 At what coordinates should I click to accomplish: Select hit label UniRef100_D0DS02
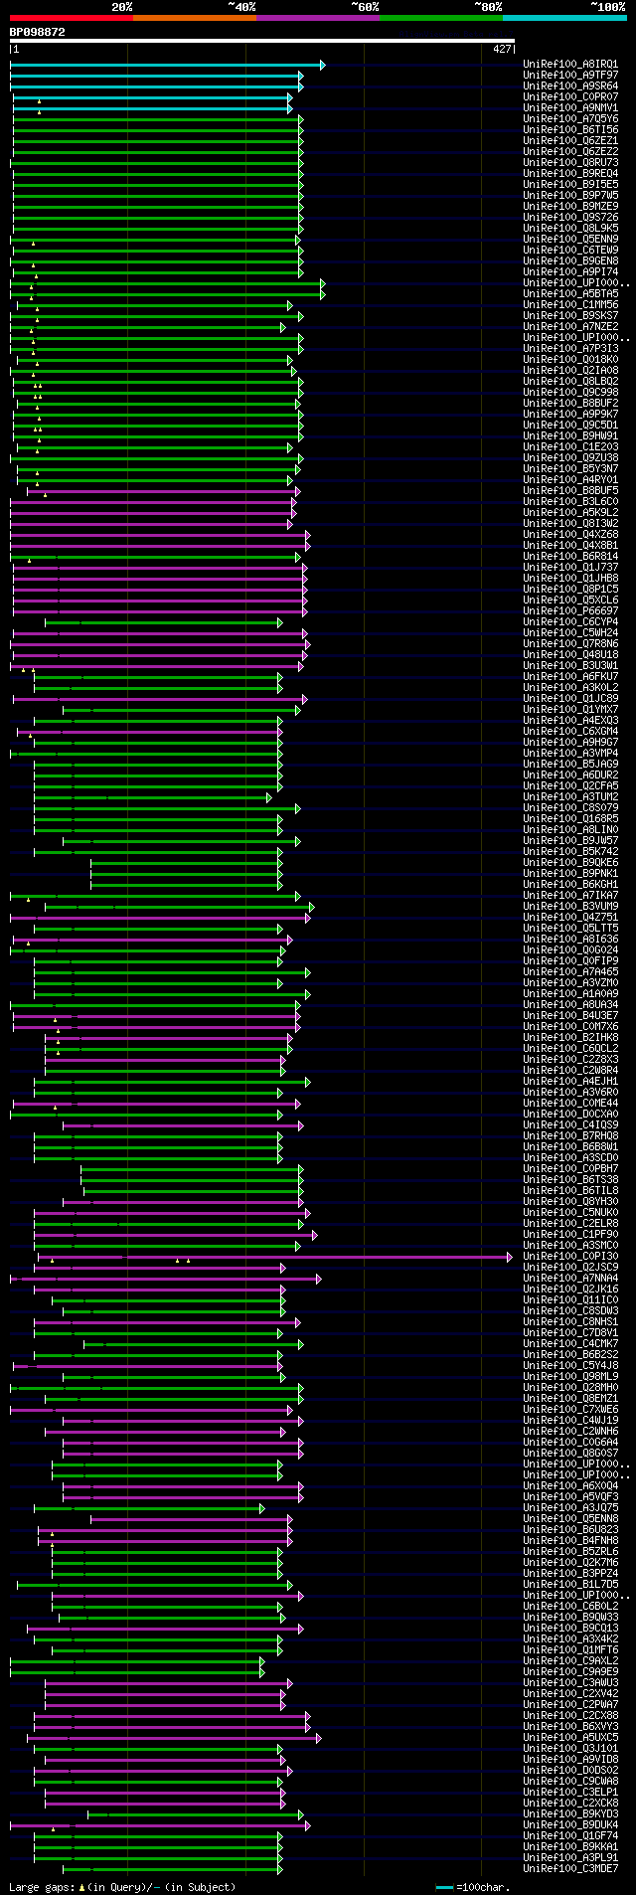[570, 1771]
